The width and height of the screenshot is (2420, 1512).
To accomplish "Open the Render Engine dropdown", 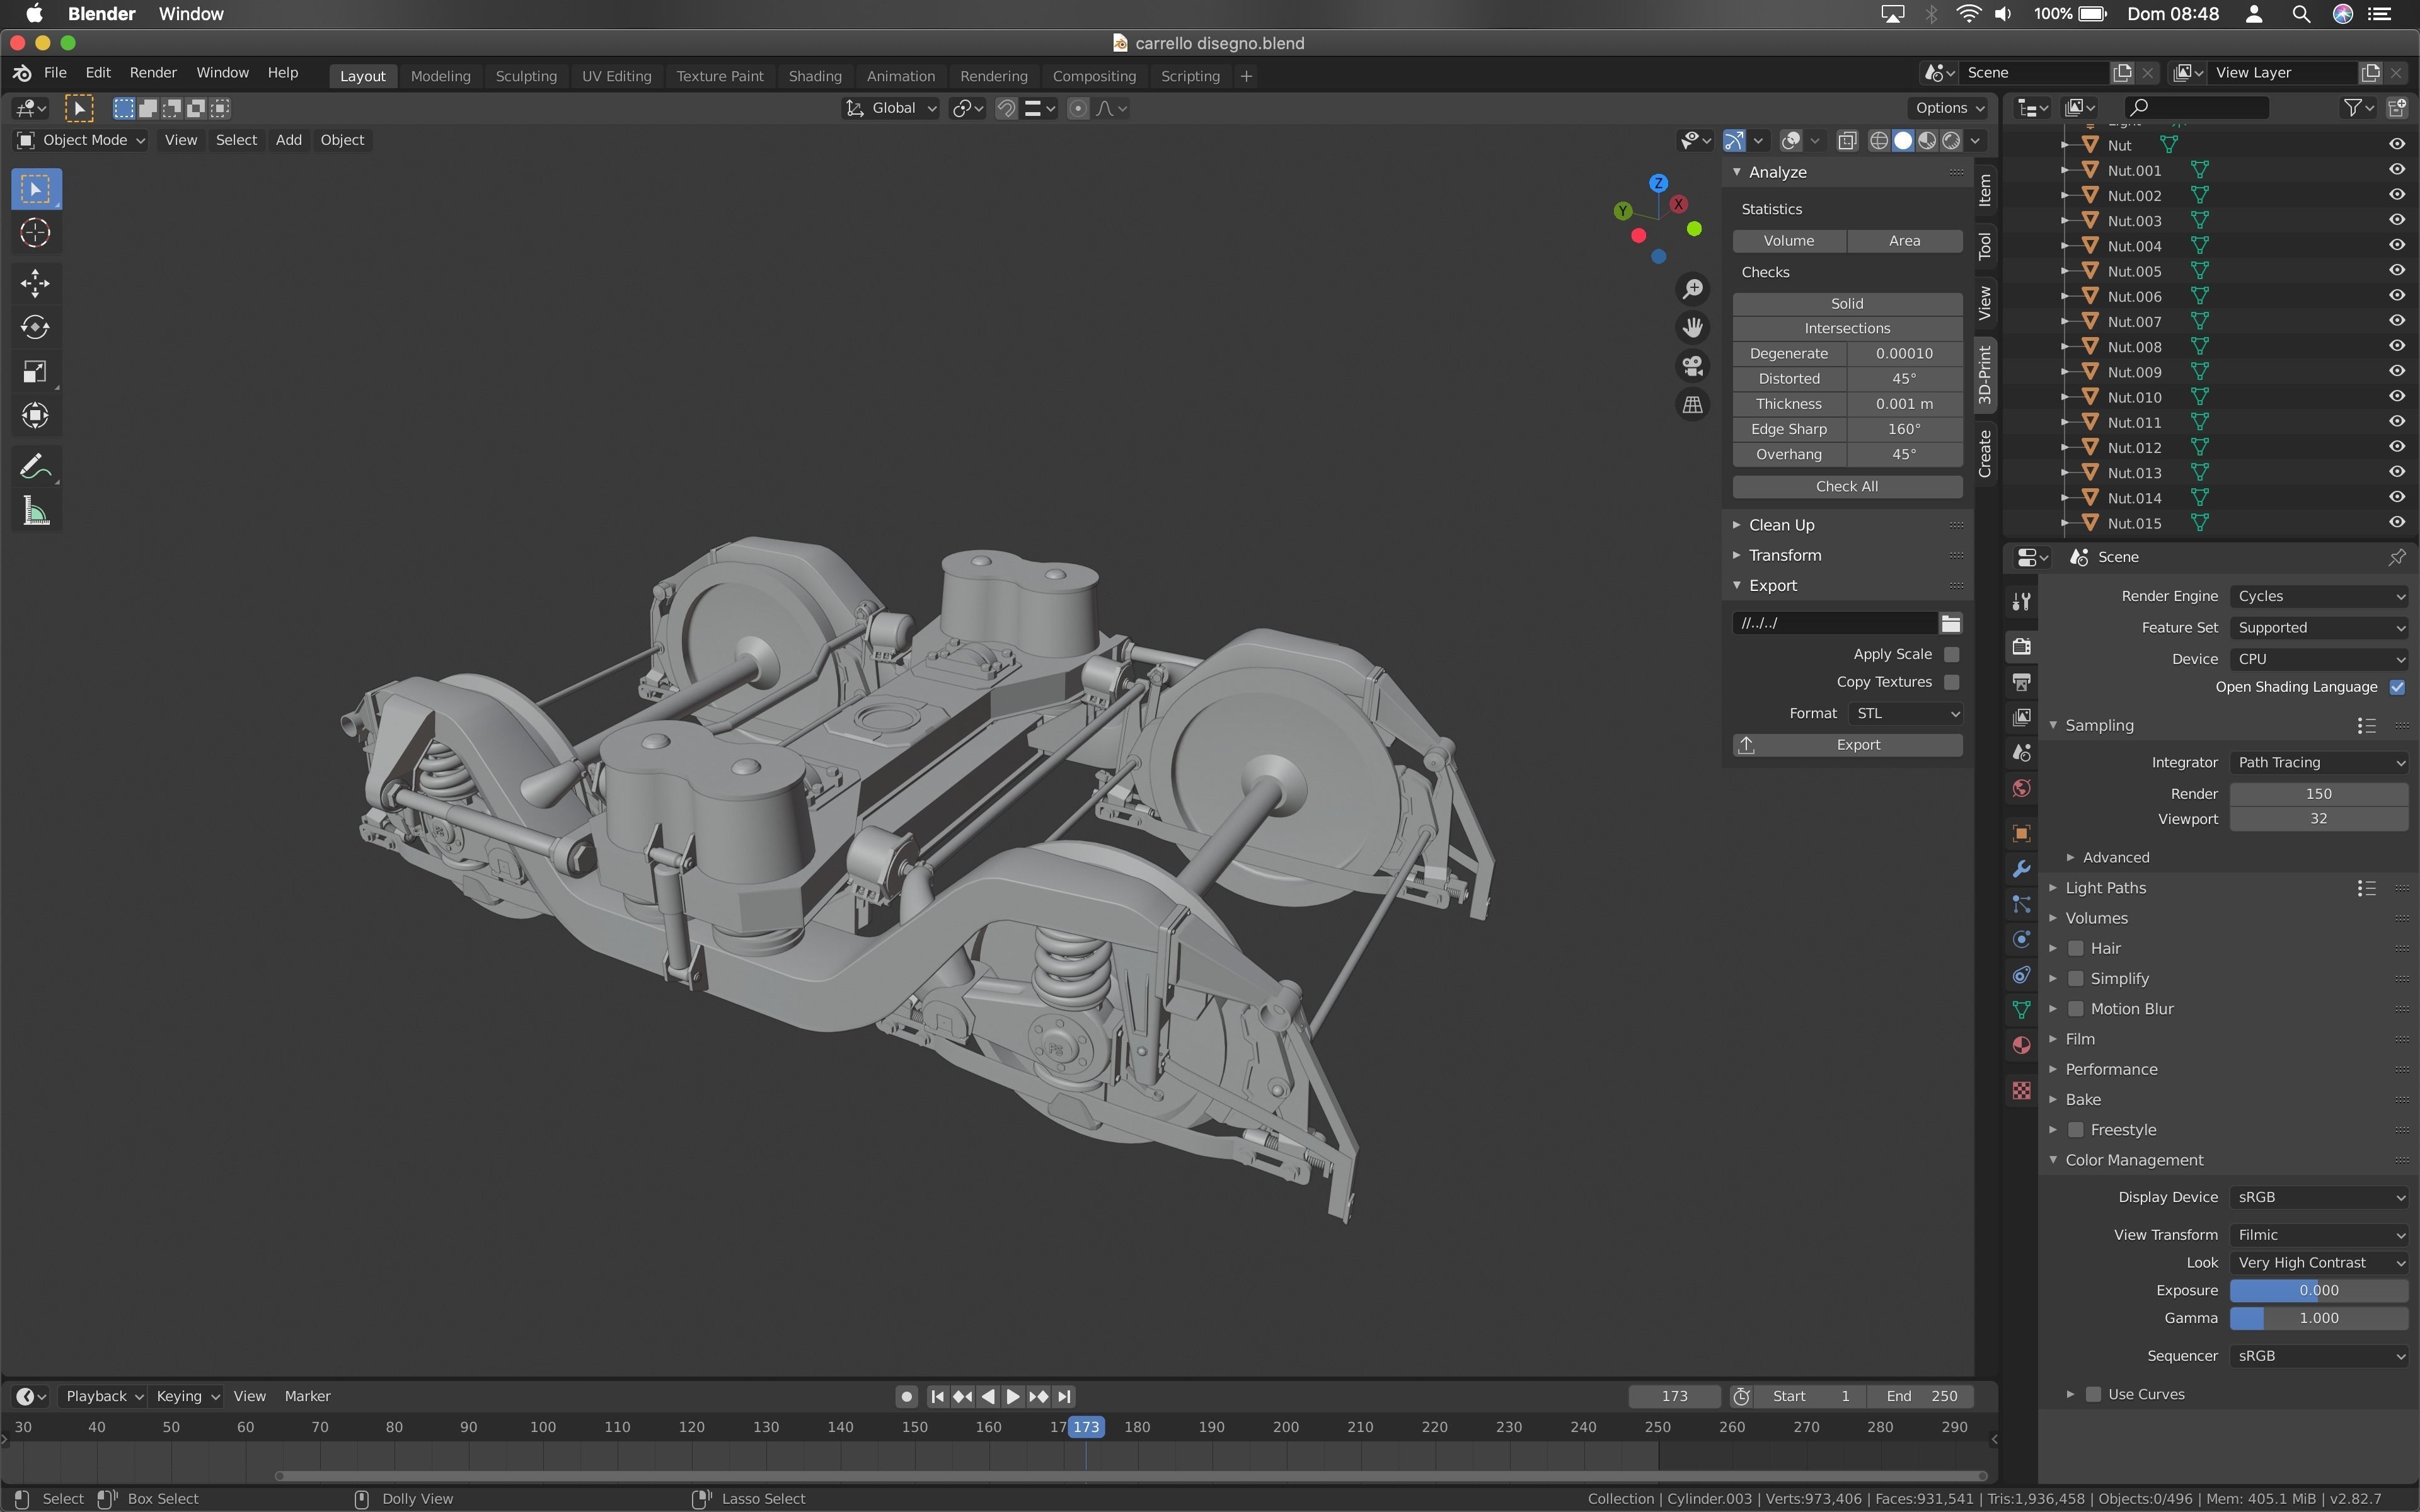I will pyautogui.click(x=2319, y=596).
